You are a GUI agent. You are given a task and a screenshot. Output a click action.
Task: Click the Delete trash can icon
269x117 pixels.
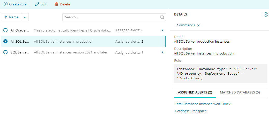57,4
